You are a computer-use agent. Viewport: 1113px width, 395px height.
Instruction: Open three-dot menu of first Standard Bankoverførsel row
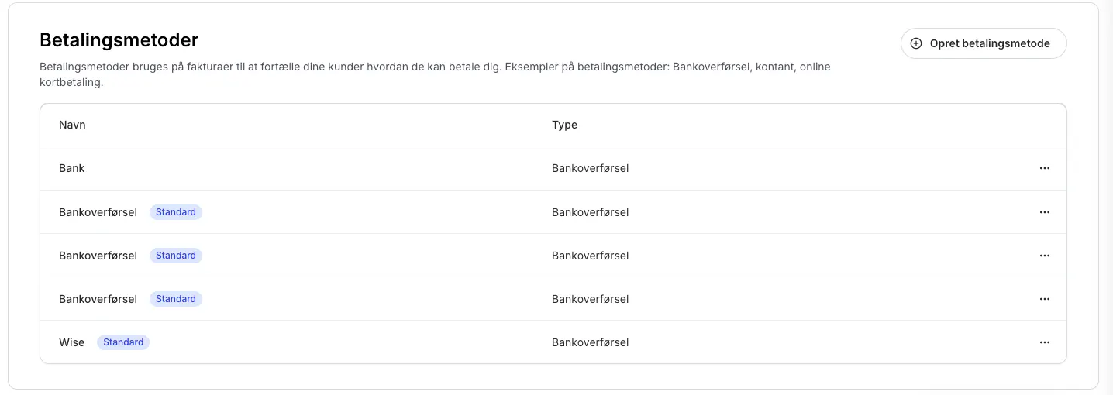(1044, 212)
